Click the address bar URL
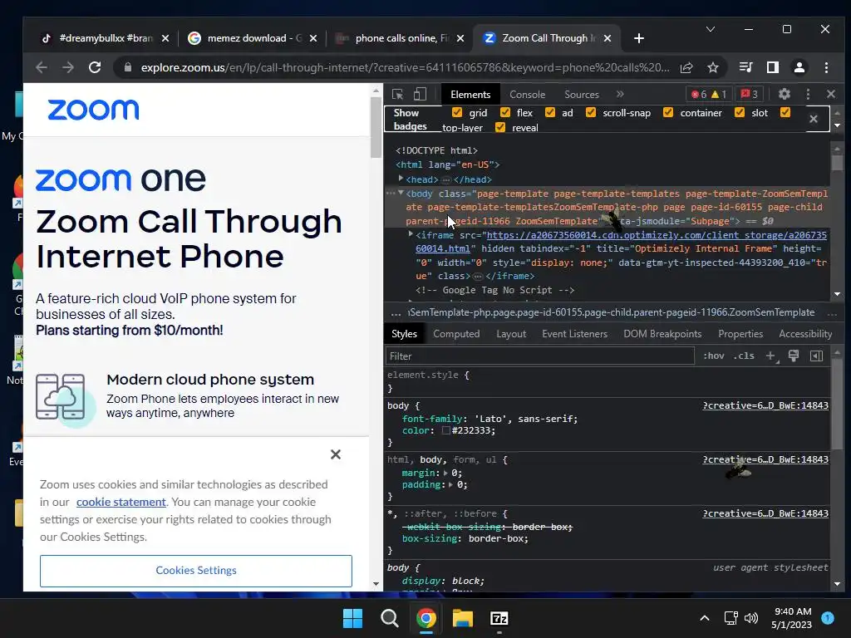 coord(405,67)
